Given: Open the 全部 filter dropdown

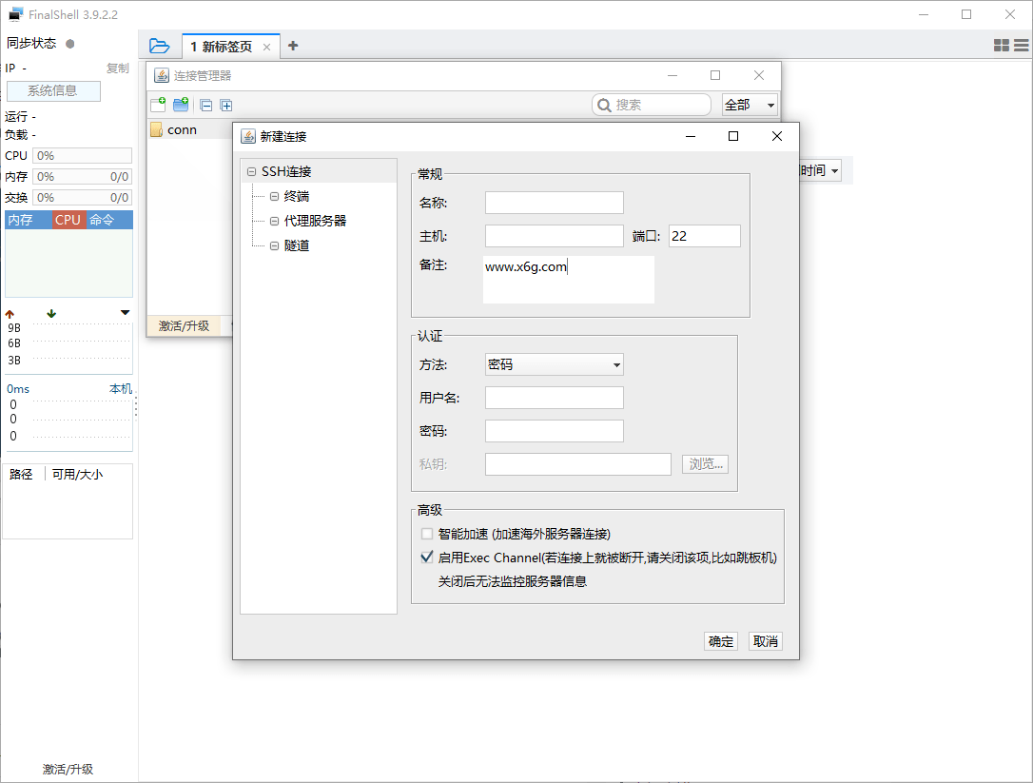Looking at the screenshot, I should pyautogui.click(x=749, y=105).
